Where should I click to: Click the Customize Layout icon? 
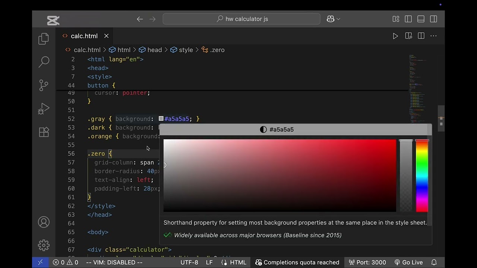pyautogui.click(x=396, y=19)
